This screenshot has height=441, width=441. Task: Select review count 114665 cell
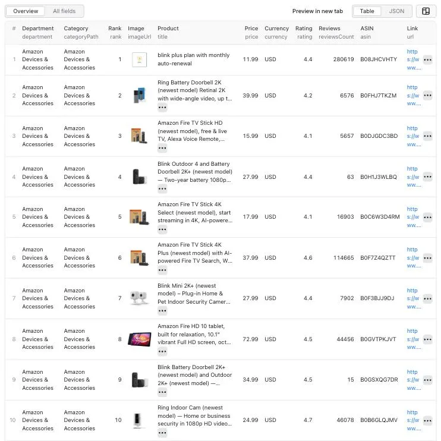[344, 258]
